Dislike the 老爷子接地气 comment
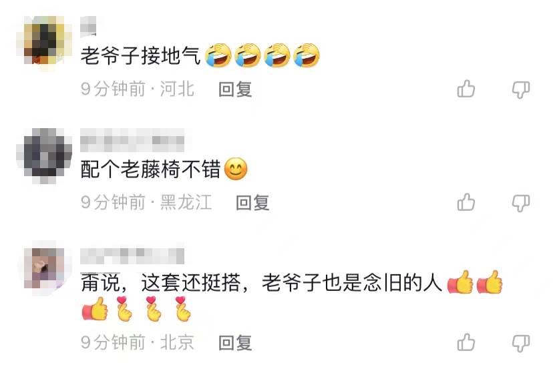Viewport: 553px width, 367px height. pyautogui.click(x=521, y=89)
